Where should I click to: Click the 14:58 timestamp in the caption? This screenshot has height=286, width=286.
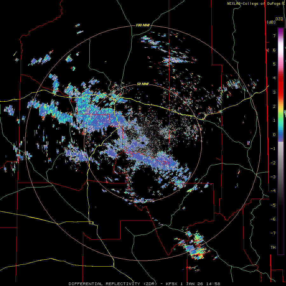click(x=213, y=284)
